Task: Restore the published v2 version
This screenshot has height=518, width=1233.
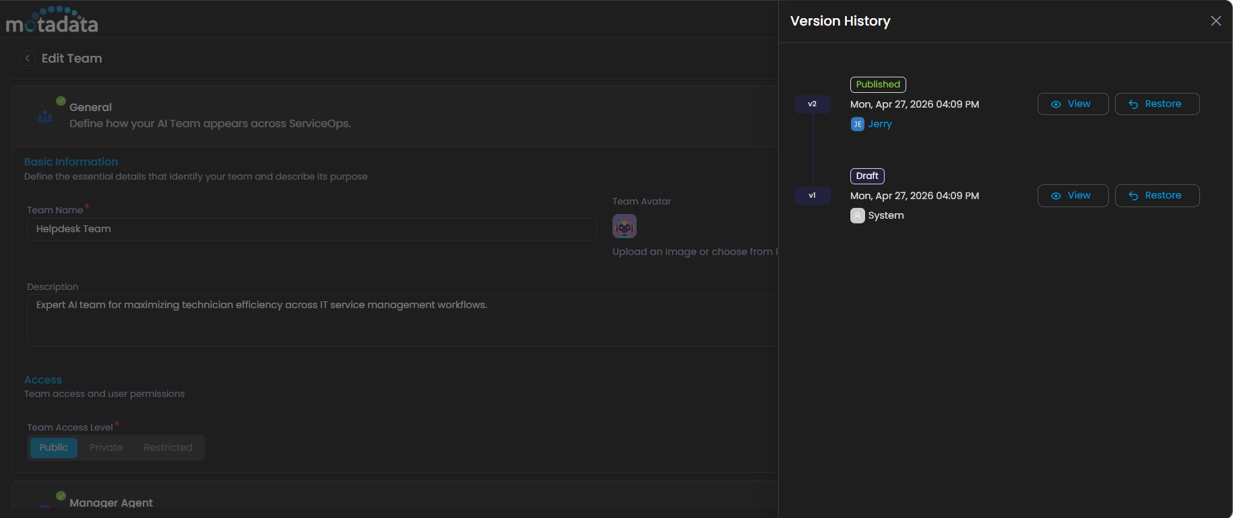Action: click(x=1157, y=104)
